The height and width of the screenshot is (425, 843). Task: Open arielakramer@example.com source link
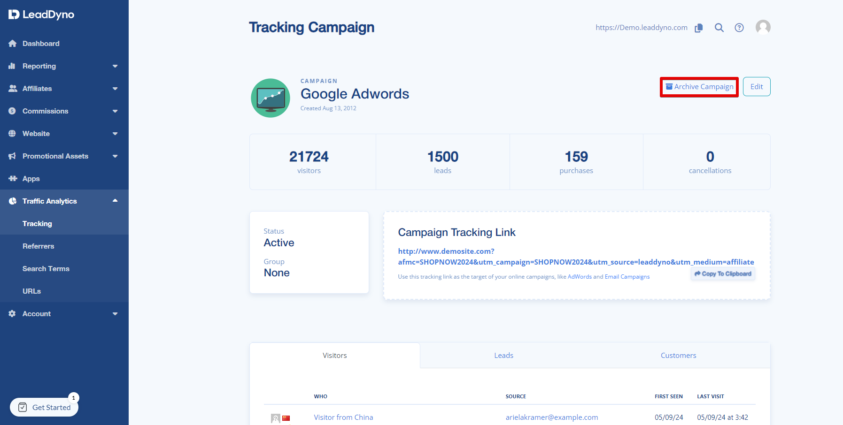552,417
